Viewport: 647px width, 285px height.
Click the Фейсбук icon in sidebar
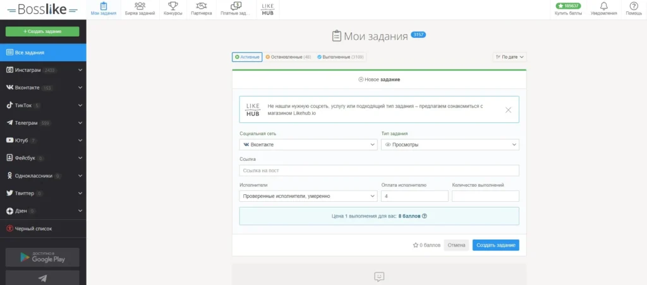point(10,158)
